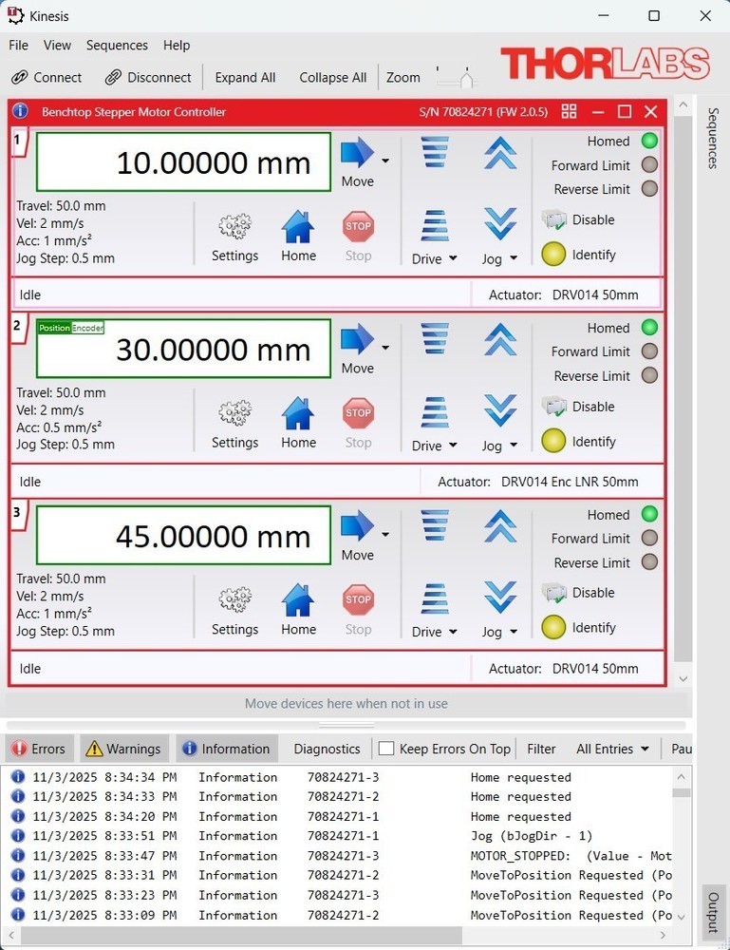Click the drive forward icon on channel 2
Viewport: 730px width, 950px height.
435,339
